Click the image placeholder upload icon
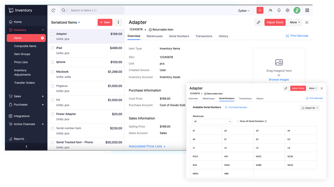The width and height of the screenshot is (334, 187). [279, 62]
